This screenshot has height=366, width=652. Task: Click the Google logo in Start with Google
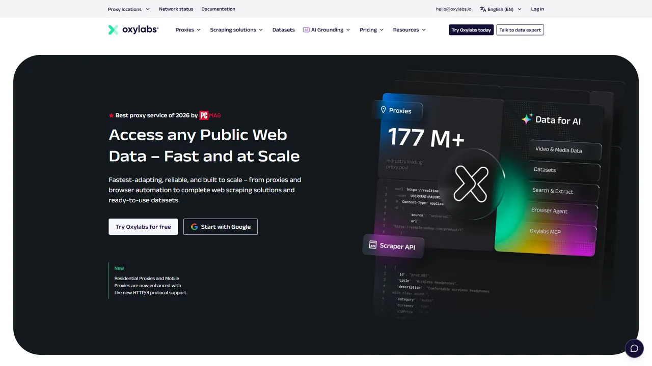pyautogui.click(x=194, y=227)
